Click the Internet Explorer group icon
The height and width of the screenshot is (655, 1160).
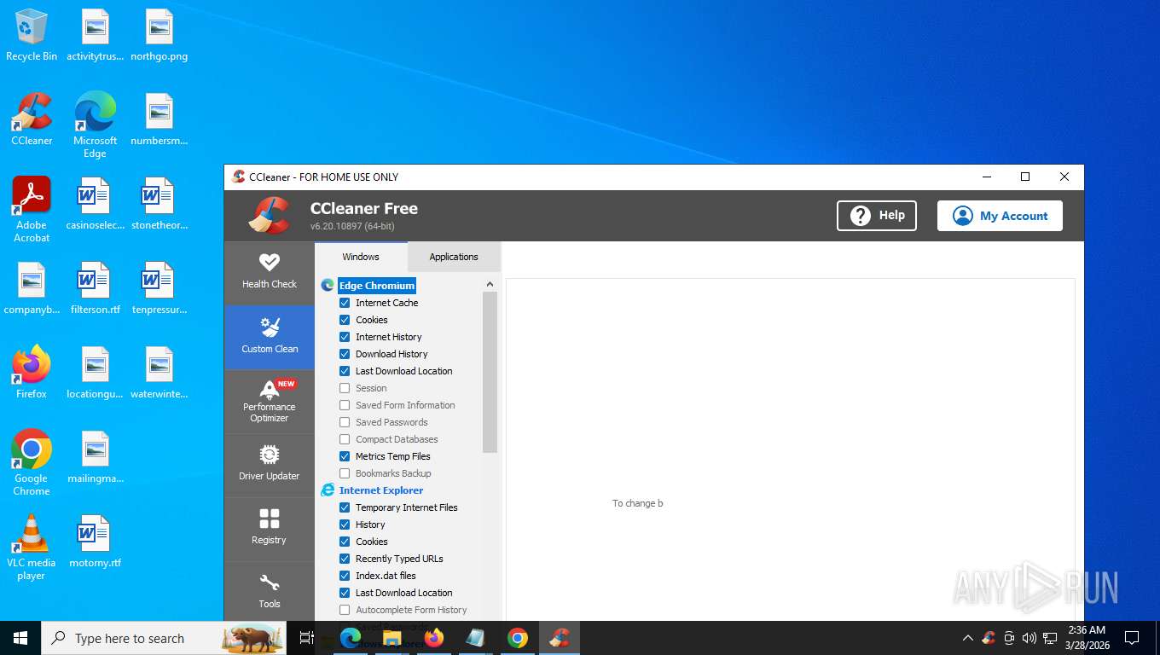tap(328, 490)
